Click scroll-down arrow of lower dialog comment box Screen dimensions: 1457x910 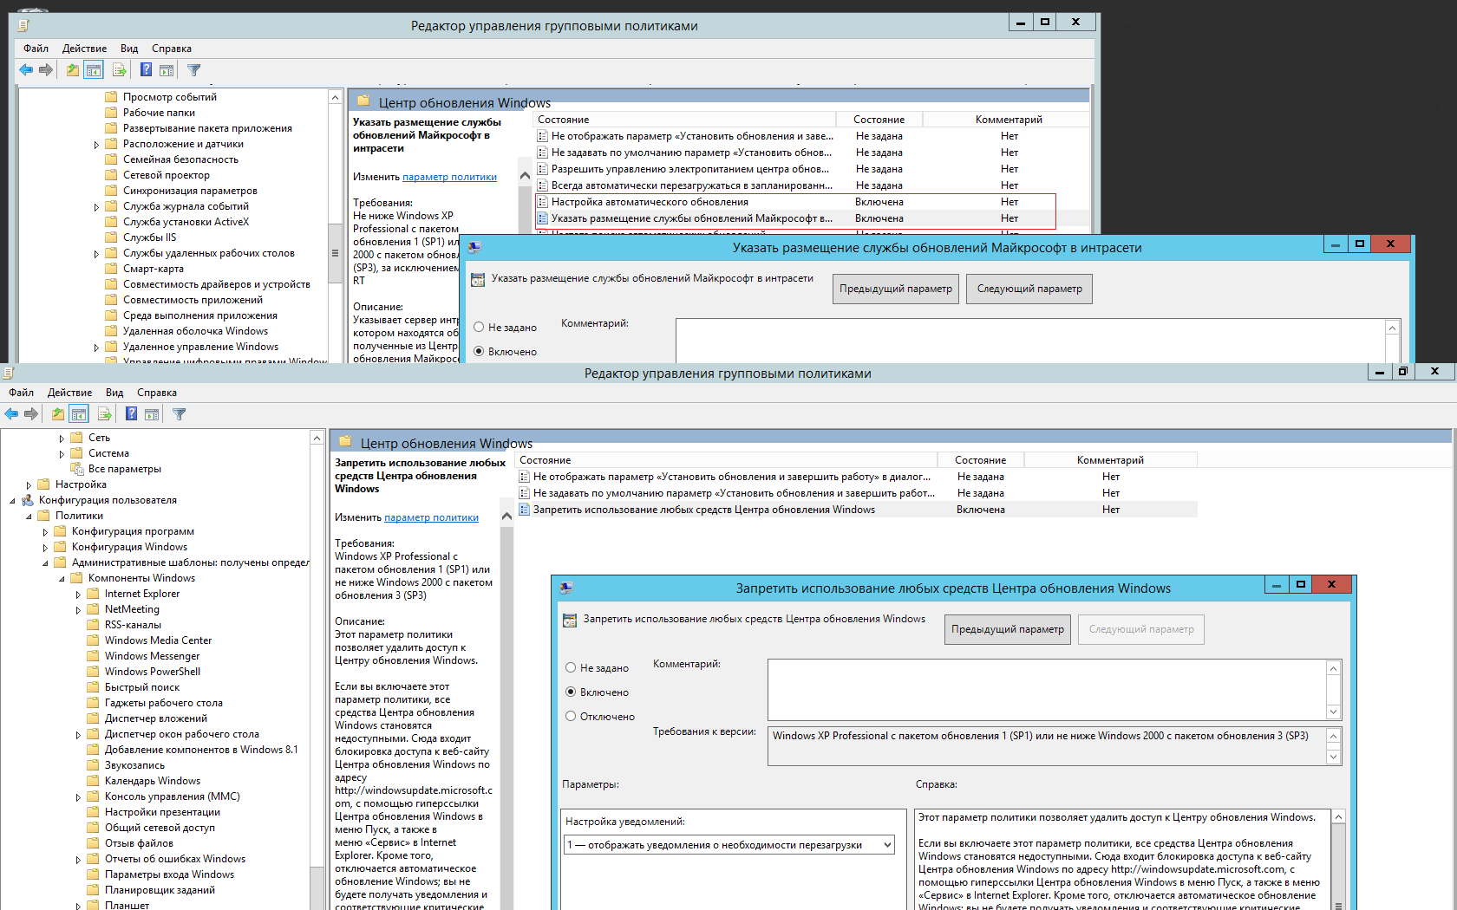point(1334,712)
